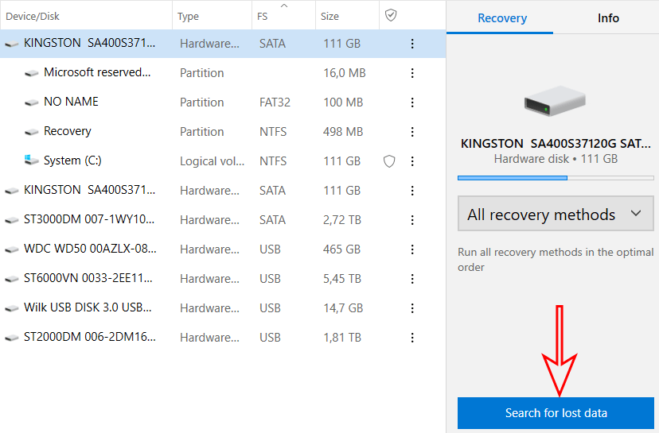Click the disk icon beside ST3000DM 007-1WY10
The image size is (659, 433).
[x=11, y=220]
